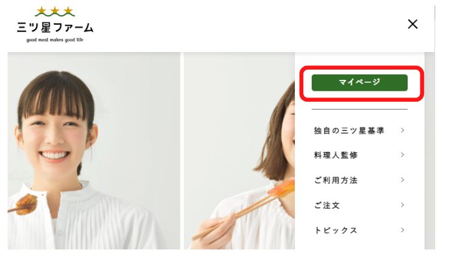The image size is (461, 259).
Task: Open マイページ via the green button
Action: (359, 83)
